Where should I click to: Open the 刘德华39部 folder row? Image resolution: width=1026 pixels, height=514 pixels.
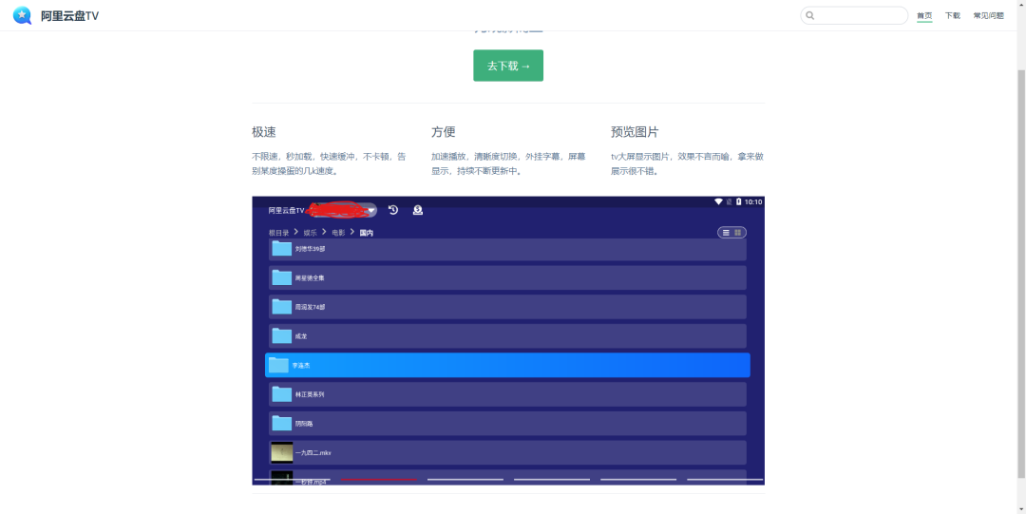click(x=507, y=249)
